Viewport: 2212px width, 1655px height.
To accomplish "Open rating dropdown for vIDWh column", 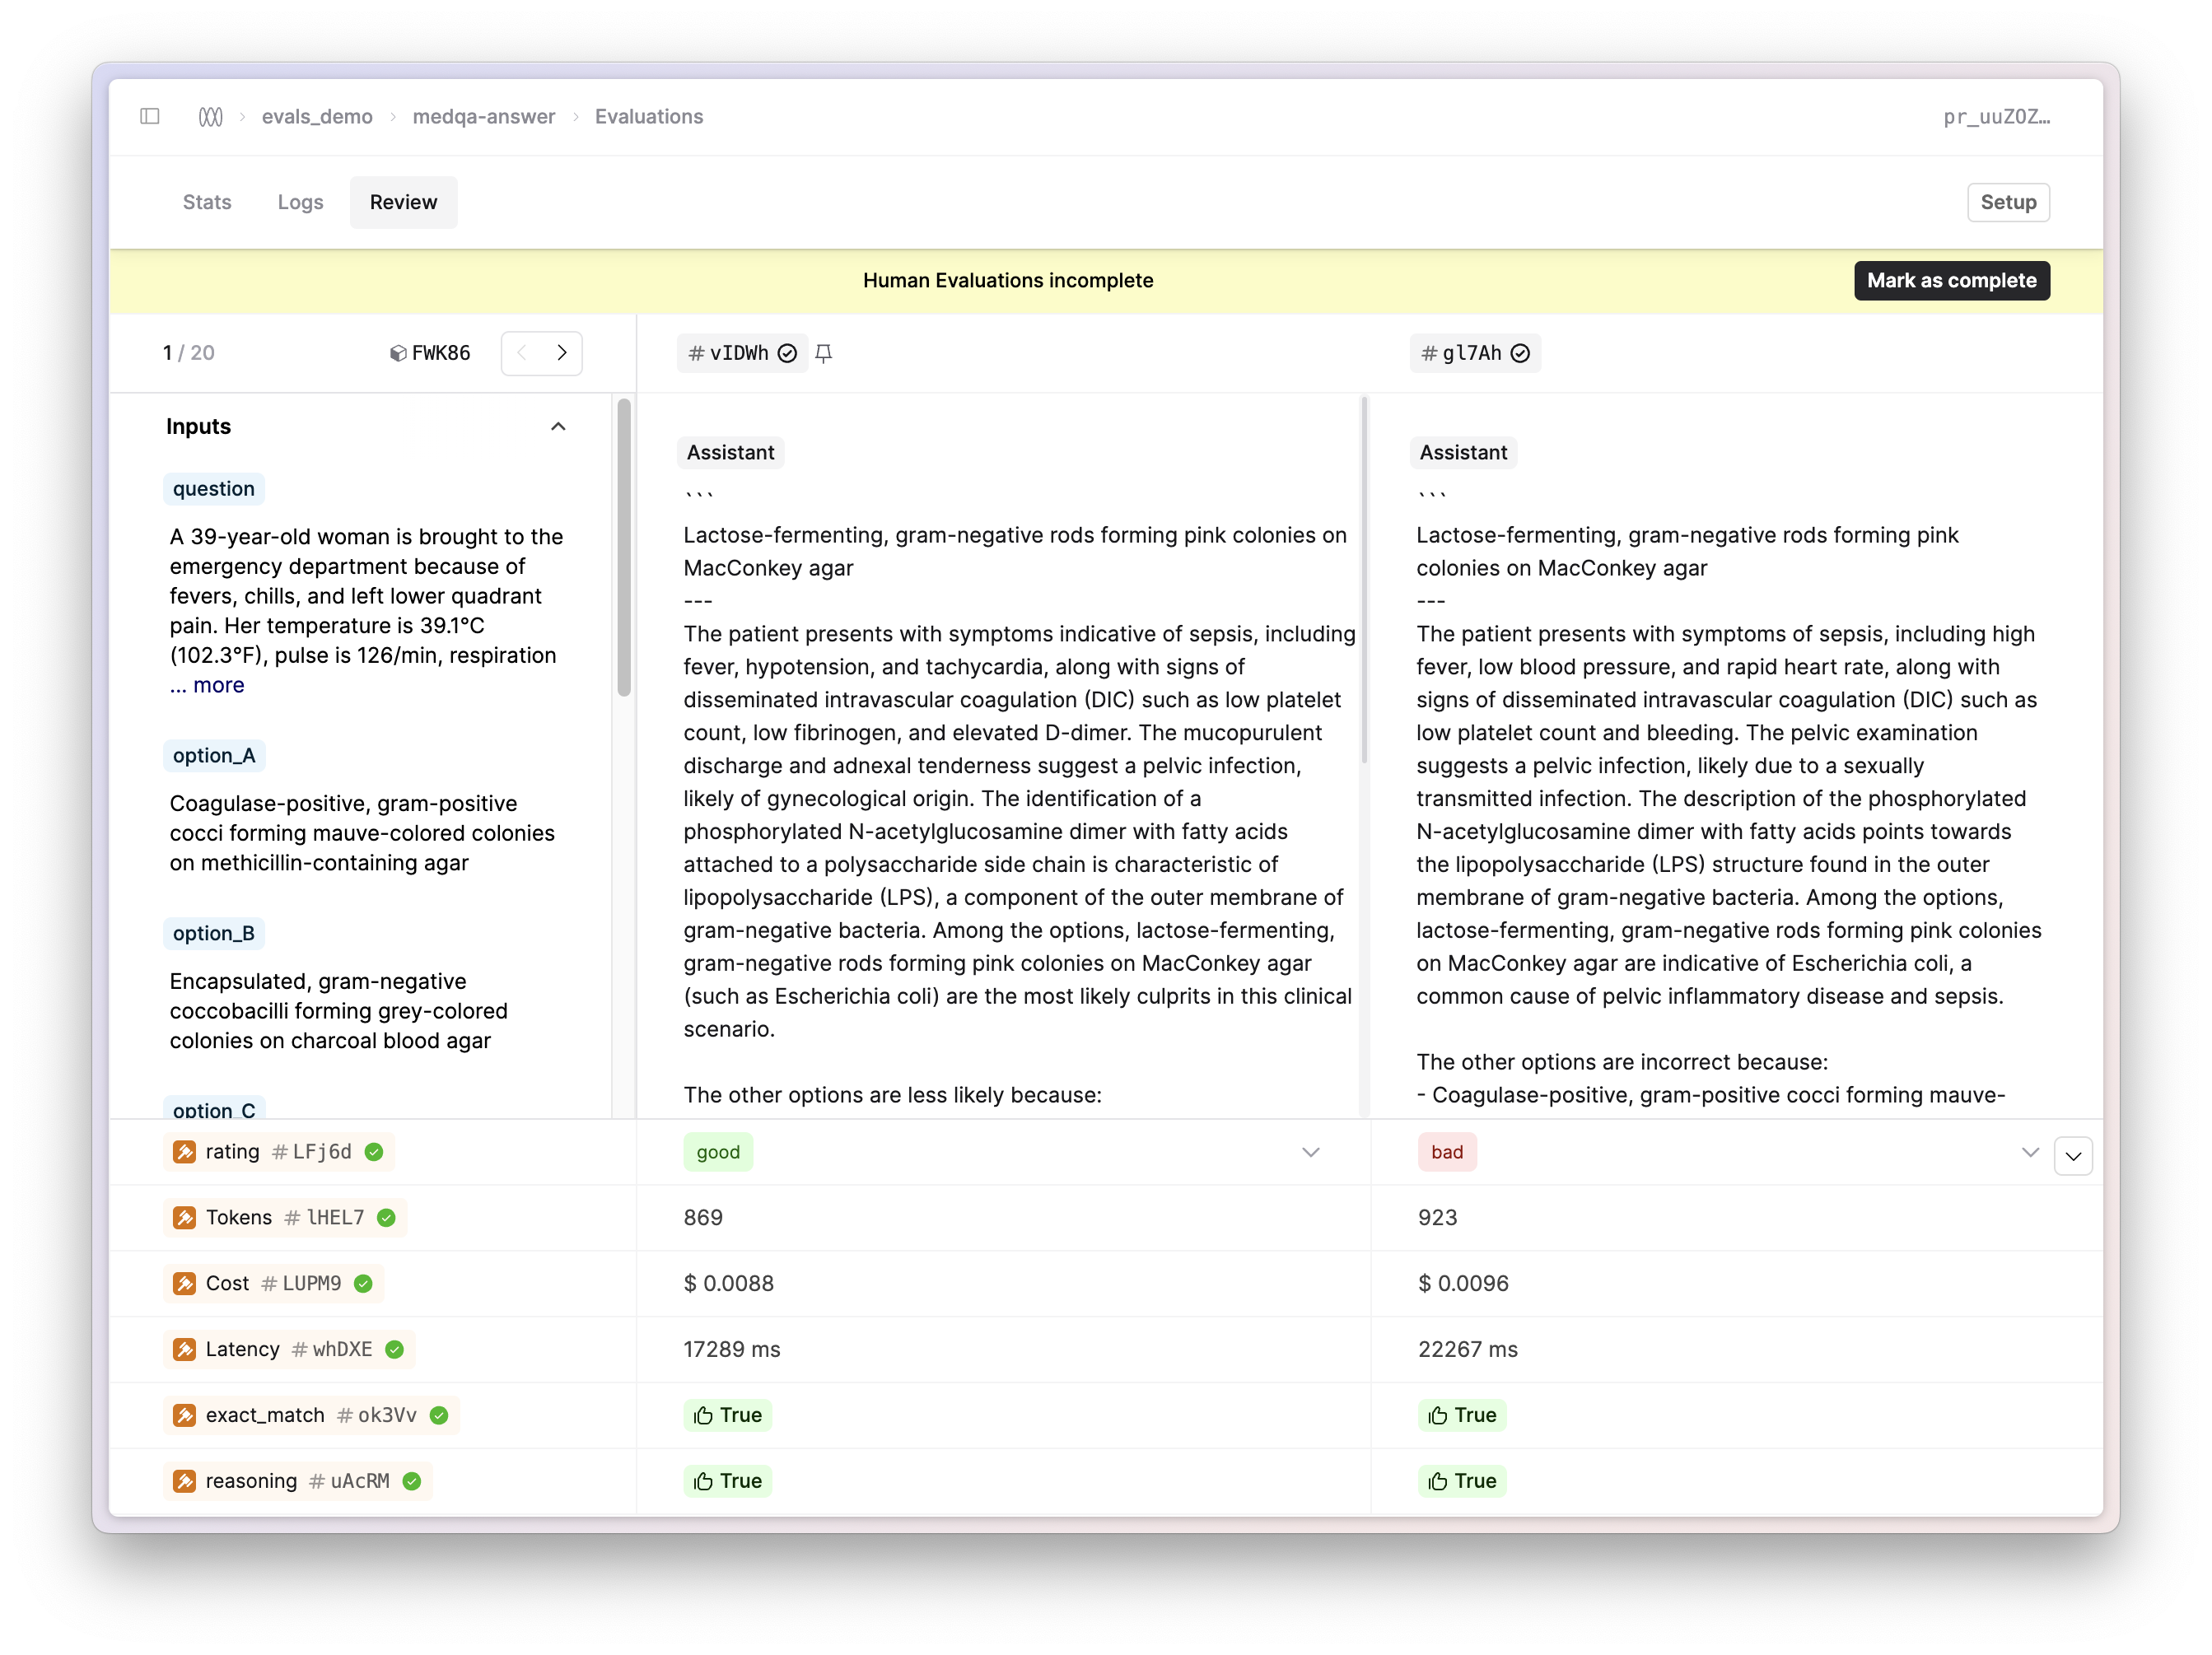I will [x=1310, y=1152].
